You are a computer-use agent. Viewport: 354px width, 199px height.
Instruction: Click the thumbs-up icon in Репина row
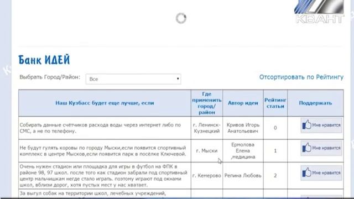click(307, 172)
